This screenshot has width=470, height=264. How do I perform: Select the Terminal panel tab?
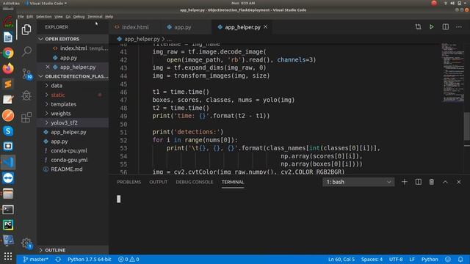233,182
